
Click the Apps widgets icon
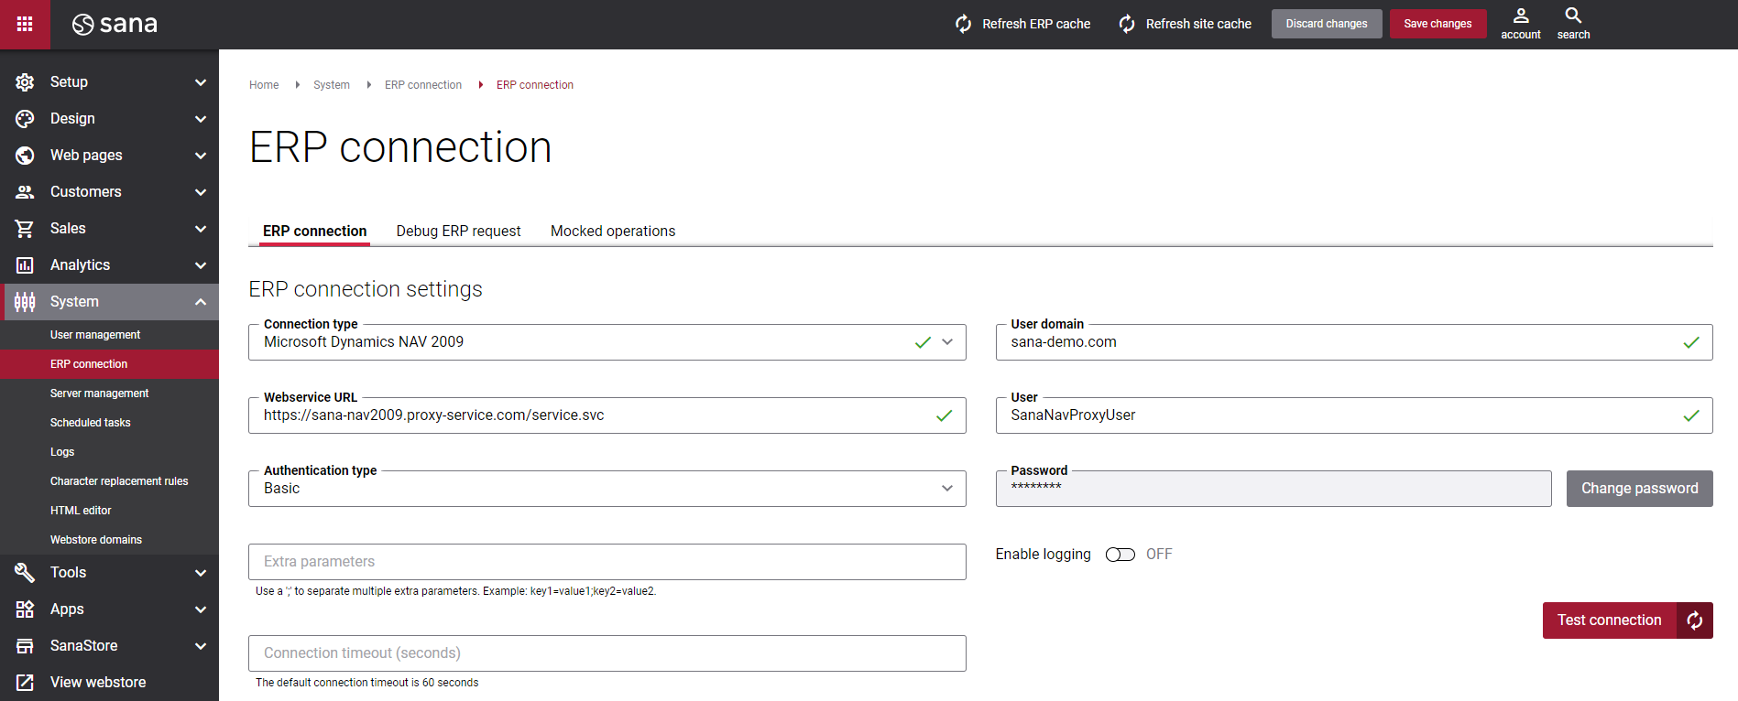point(25,609)
